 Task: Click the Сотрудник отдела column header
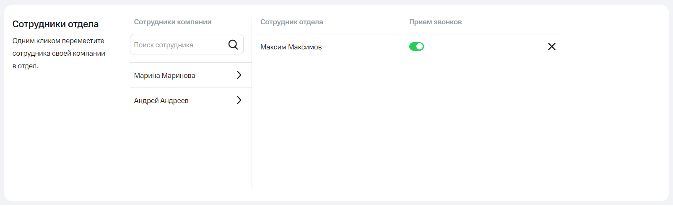(x=291, y=22)
